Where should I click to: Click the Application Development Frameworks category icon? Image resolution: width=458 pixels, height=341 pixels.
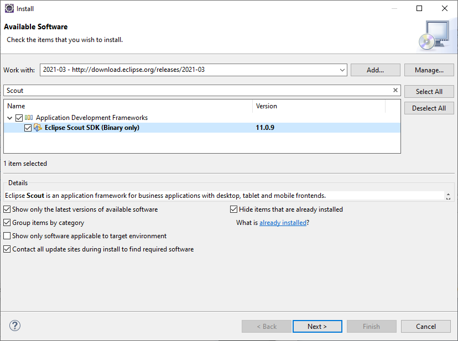pyautogui.click(x=29, y=118)
